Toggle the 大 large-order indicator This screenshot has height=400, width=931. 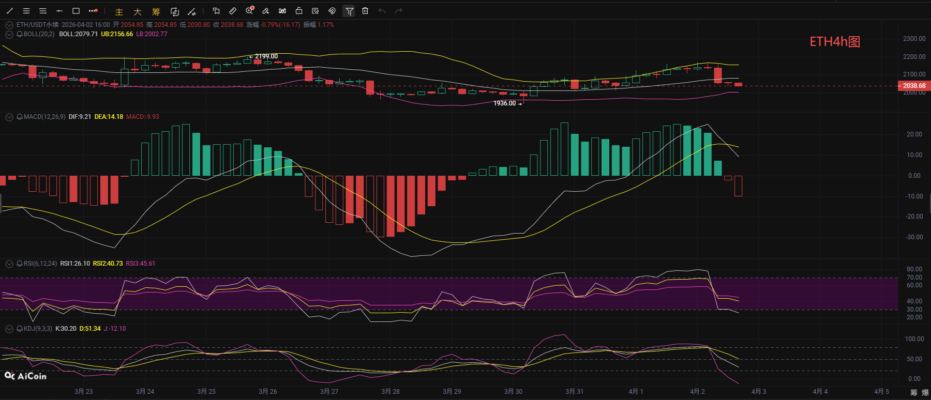pos(138,11)
